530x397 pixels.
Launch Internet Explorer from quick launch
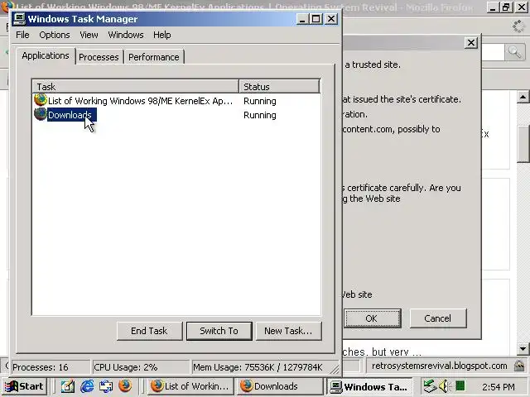click(87, 386)
